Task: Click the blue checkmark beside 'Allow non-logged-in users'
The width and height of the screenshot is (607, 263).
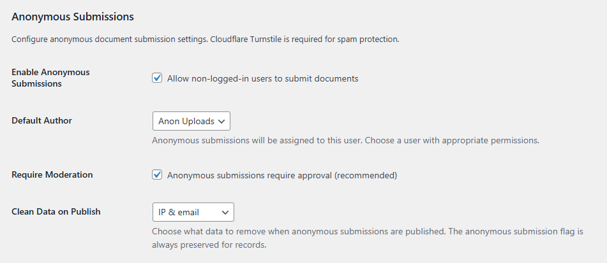Action: click(x=157, y=78)
